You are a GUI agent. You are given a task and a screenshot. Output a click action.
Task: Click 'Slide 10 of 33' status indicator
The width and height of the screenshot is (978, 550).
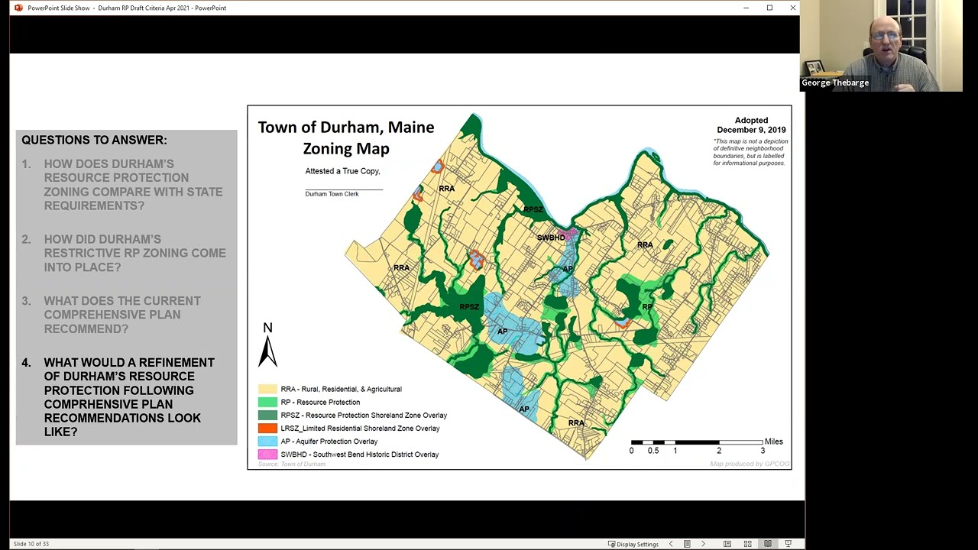point(31,544)
